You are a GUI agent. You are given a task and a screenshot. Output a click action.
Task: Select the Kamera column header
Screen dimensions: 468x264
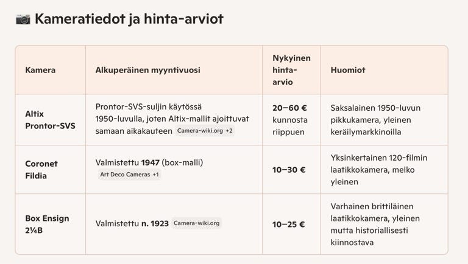click(40, 70)
